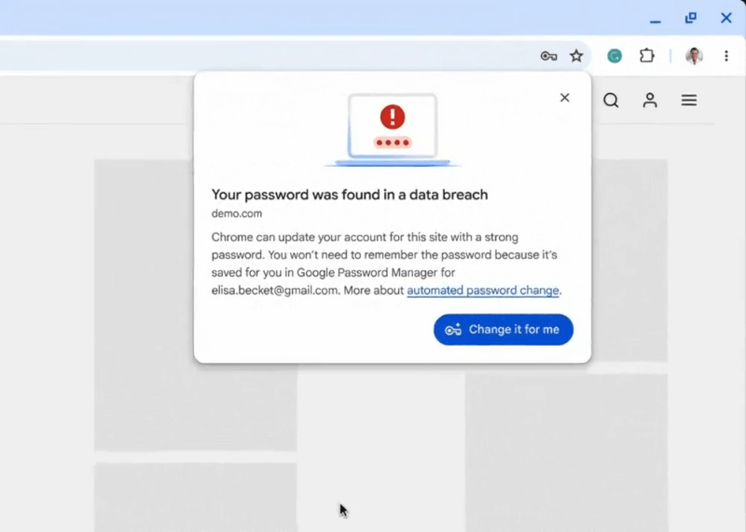This screenshot has width=746, height=532.
Task: Click the data breach heading text
Action: [x=349, y=195]
